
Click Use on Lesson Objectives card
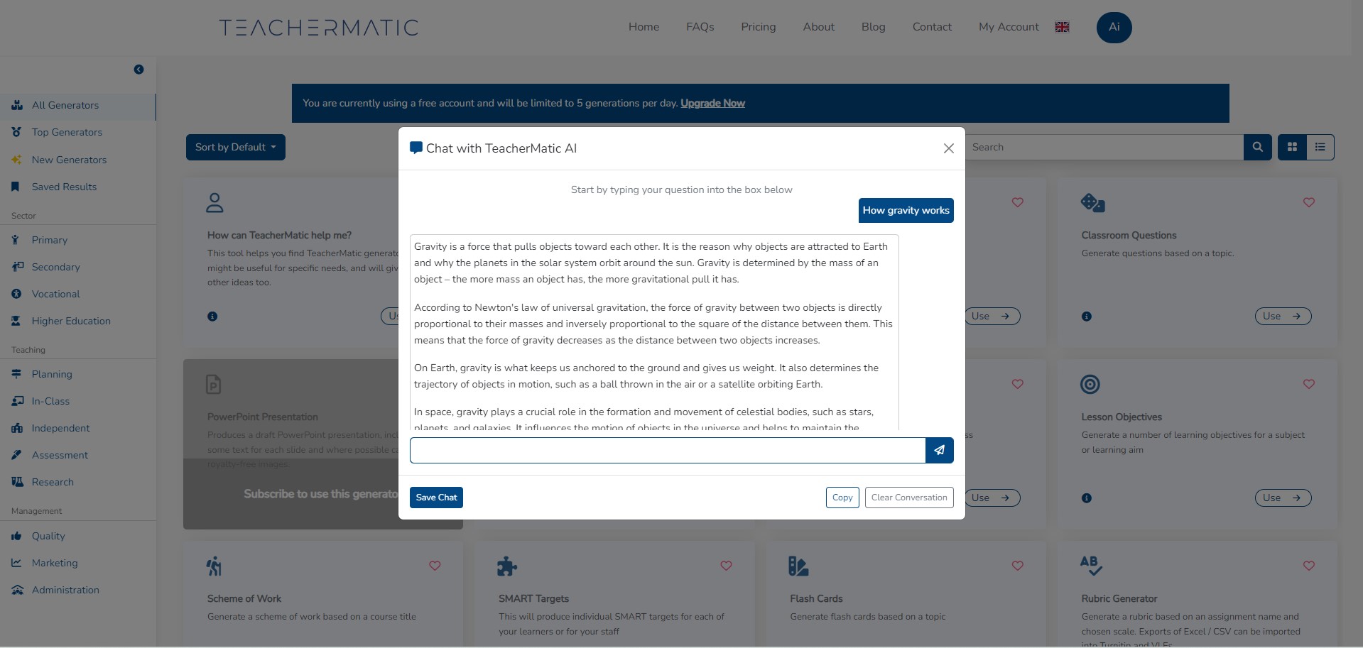(x=1283, y=498)
